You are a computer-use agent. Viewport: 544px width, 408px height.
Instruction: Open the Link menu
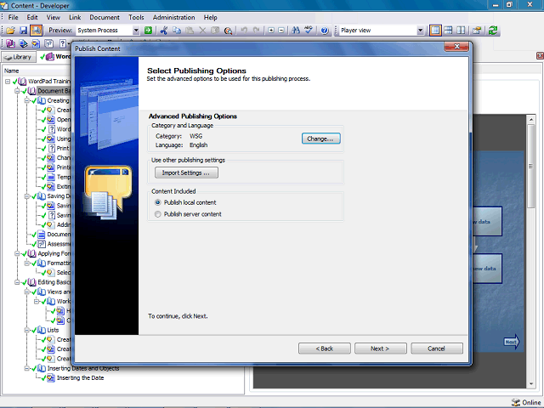[x=75, y=17]
